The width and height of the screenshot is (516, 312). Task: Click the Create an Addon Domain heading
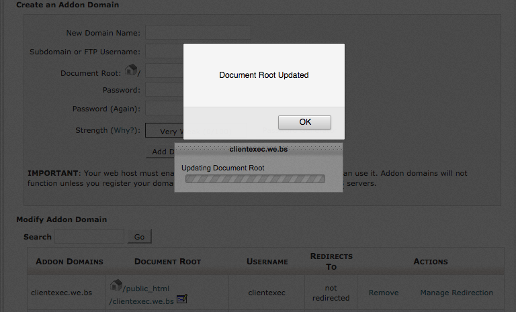coord(67,5)
